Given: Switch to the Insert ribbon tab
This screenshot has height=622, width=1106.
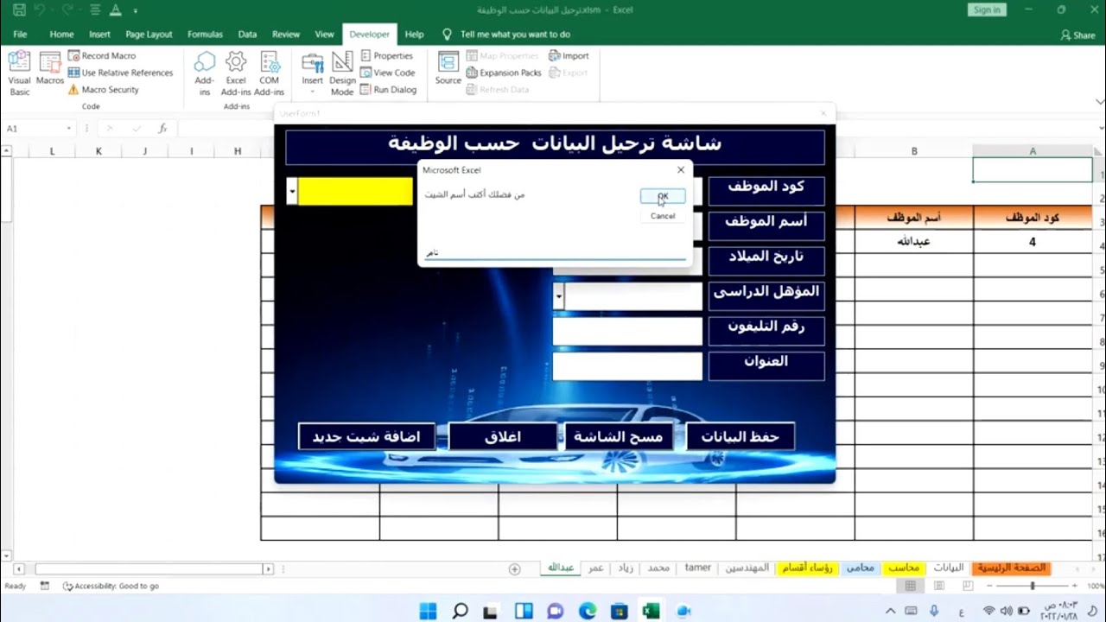Looking at the screenshot, I should (x=99, y=35).
